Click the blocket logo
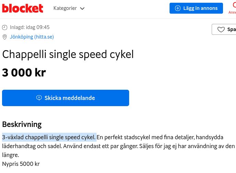 click(23, 8)
